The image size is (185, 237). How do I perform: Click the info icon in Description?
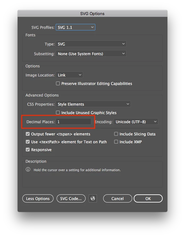tap(28, 169)
